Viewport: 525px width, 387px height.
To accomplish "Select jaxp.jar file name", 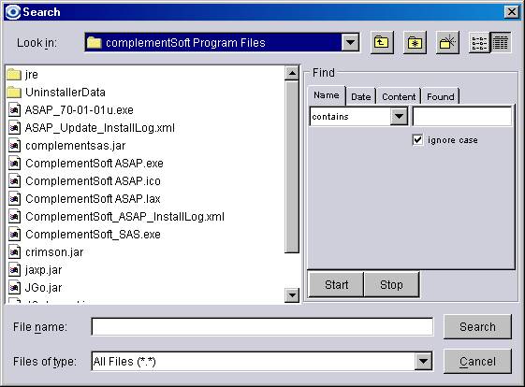I will (x=44, y=269).
